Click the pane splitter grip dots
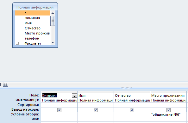188x123 pixels. tap(126, 88)
